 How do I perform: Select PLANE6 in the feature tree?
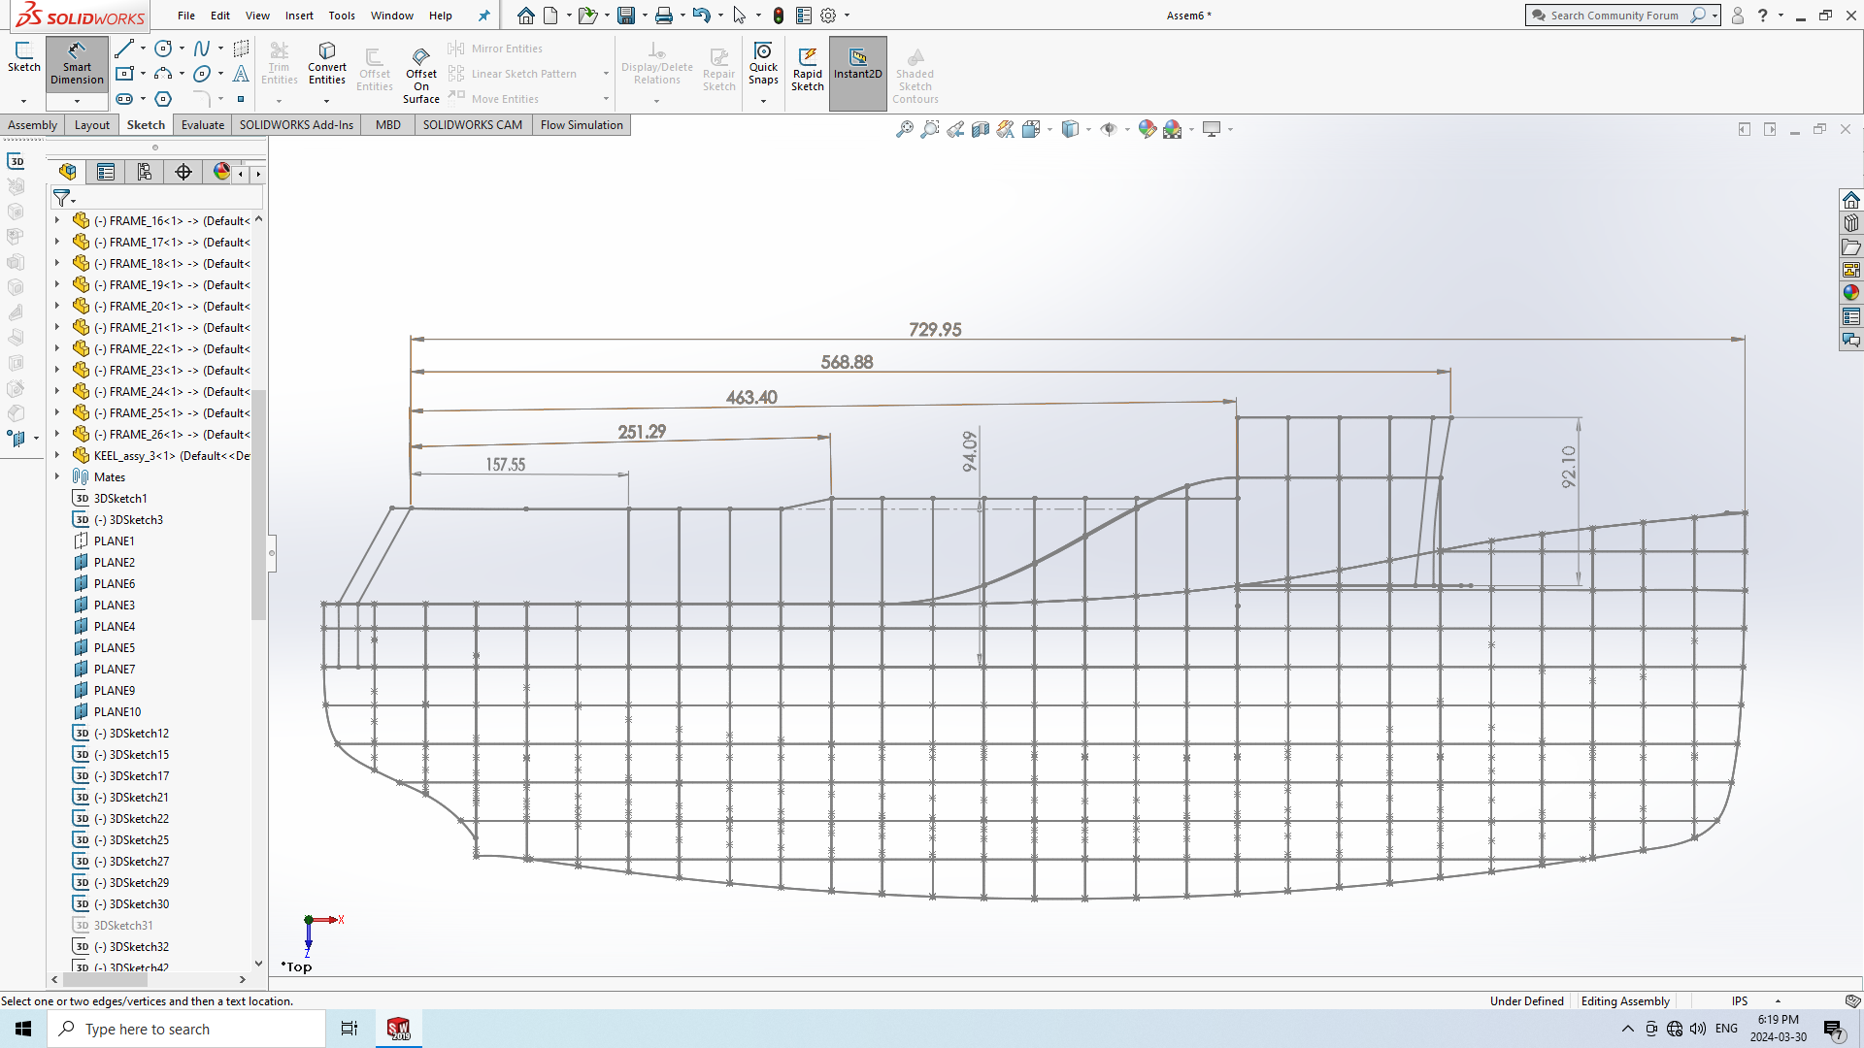click(x=115, y=583)
